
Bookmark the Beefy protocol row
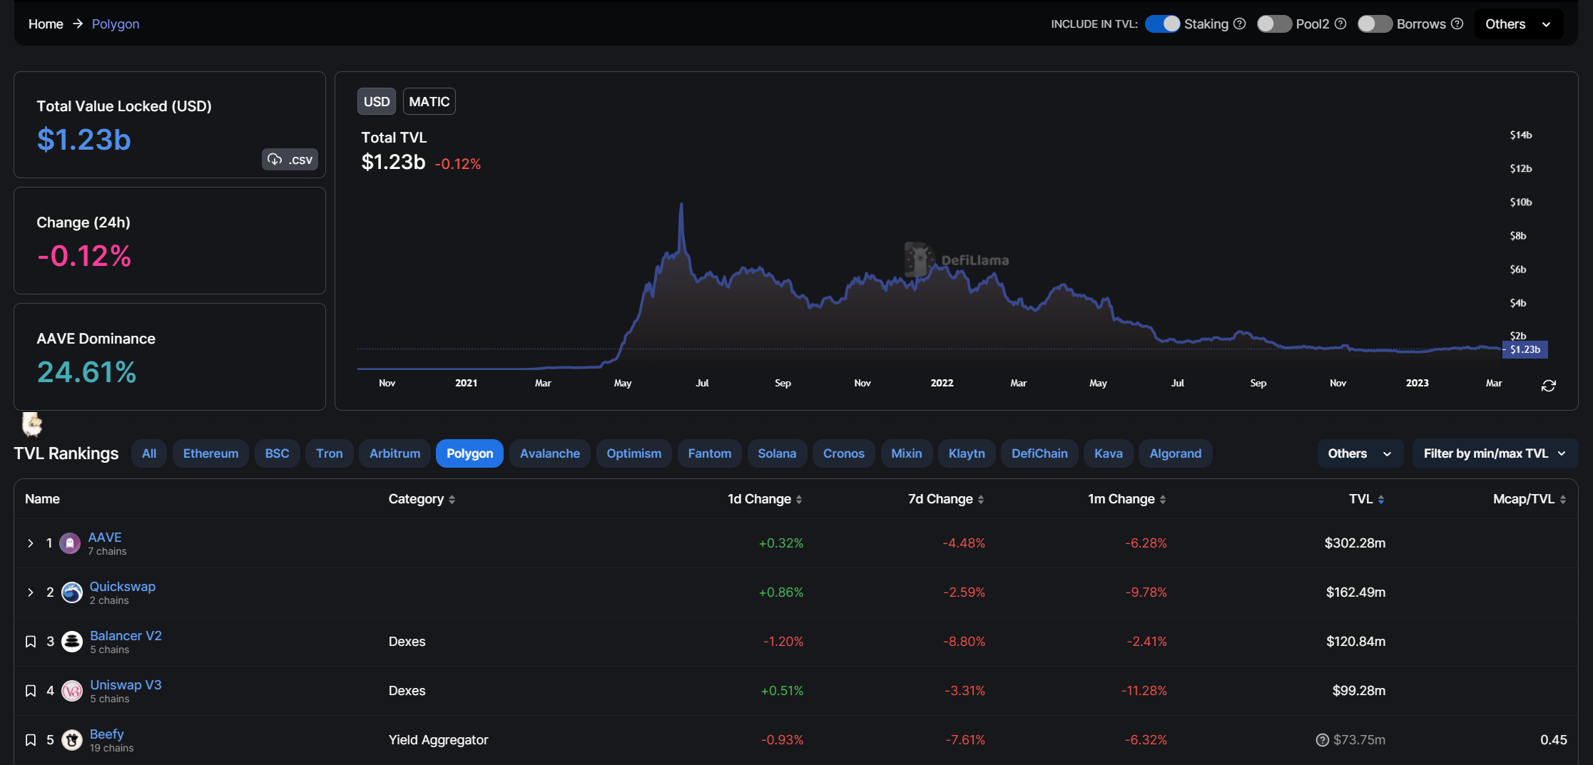31,740
